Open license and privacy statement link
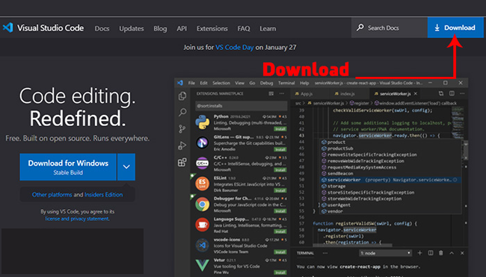Screen dimensions: 486x277 point(77,219)
